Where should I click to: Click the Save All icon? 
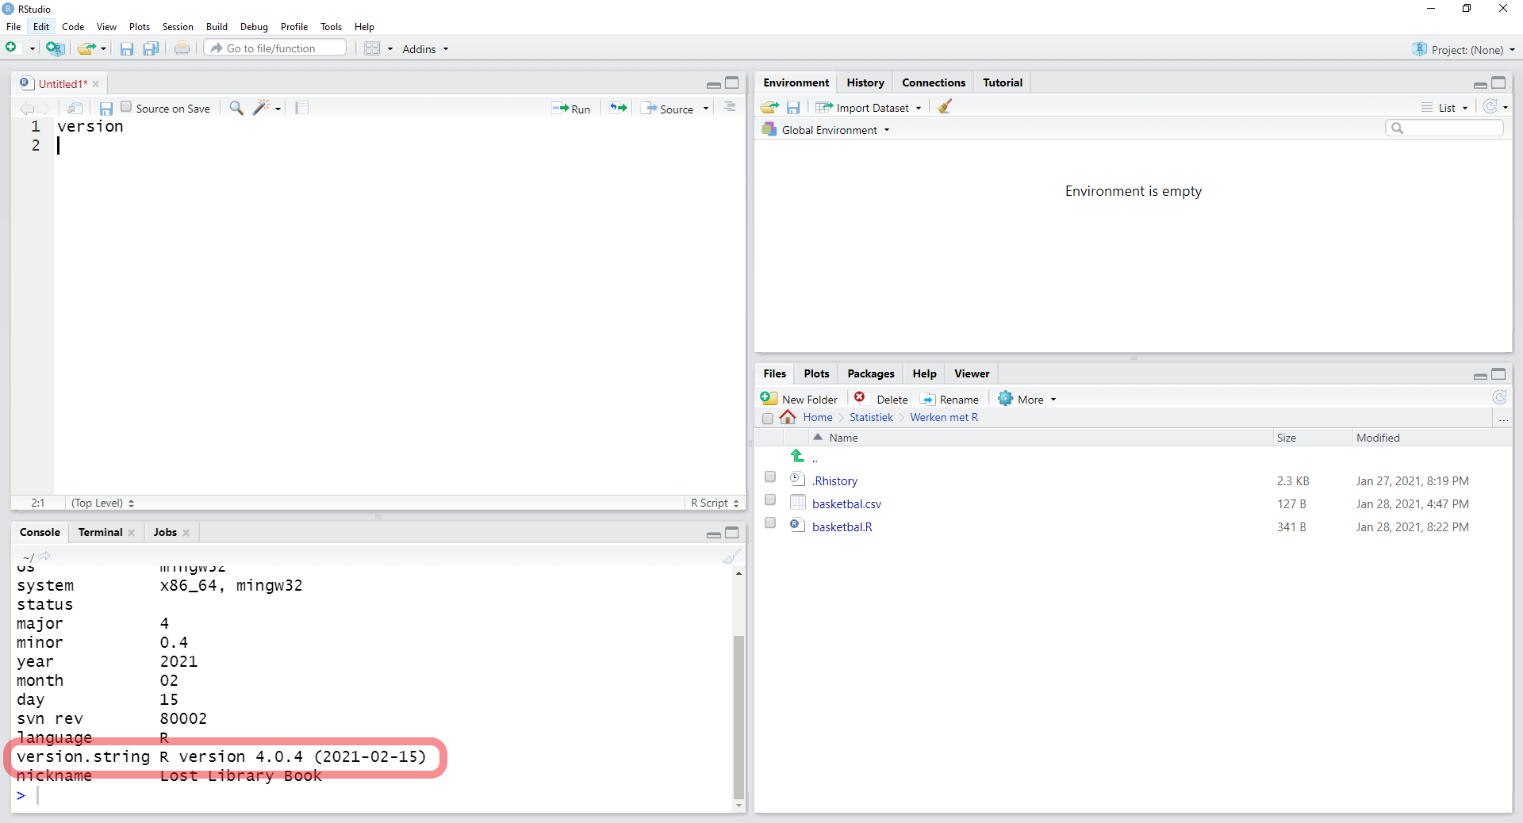click(151, 48)
